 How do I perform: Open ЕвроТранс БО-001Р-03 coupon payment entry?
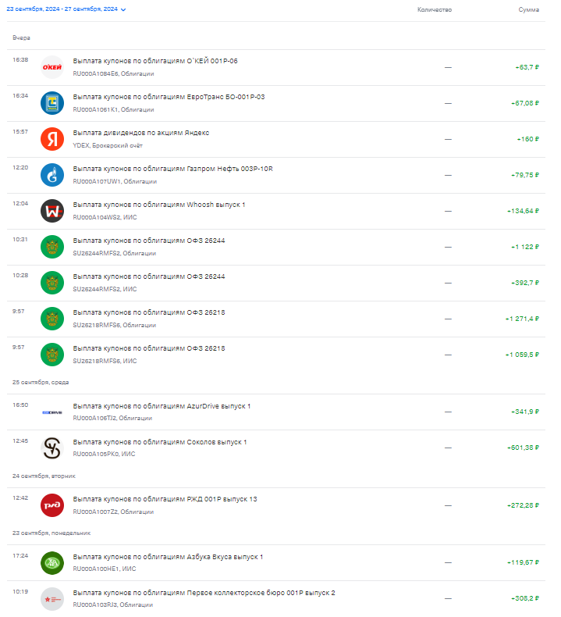[276, 103]
